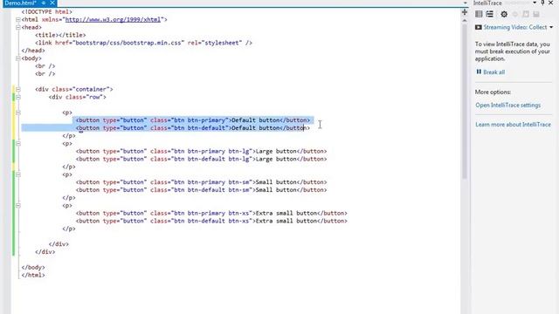Click the split editor plus icon
This screenshot has height=314, width=559.
[464, 12]
